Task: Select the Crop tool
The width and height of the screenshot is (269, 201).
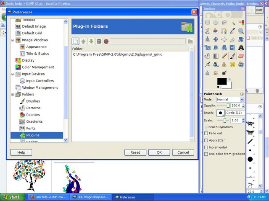Action: tap(232, 39)
